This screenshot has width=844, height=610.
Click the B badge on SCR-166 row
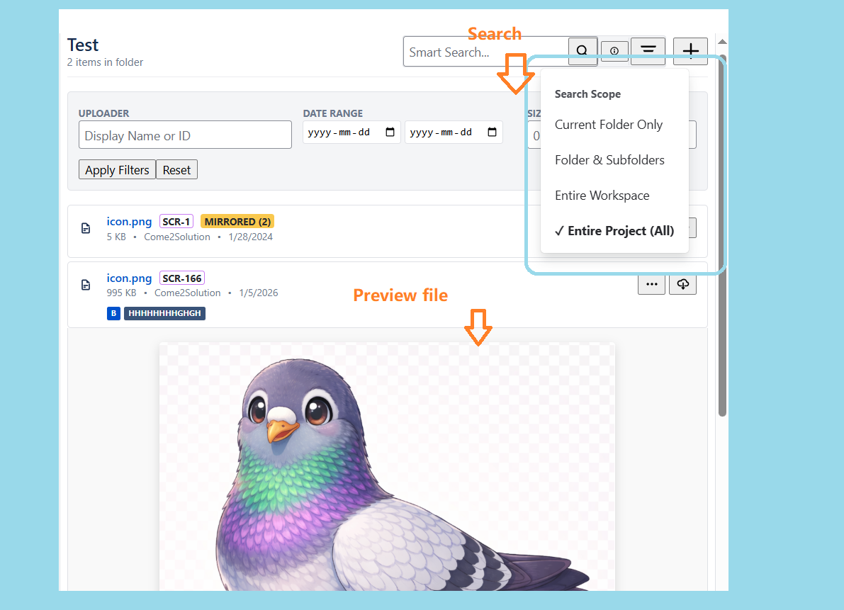[113, 313]
